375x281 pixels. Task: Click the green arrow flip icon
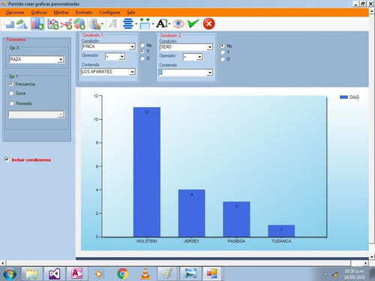click(22, 24)
